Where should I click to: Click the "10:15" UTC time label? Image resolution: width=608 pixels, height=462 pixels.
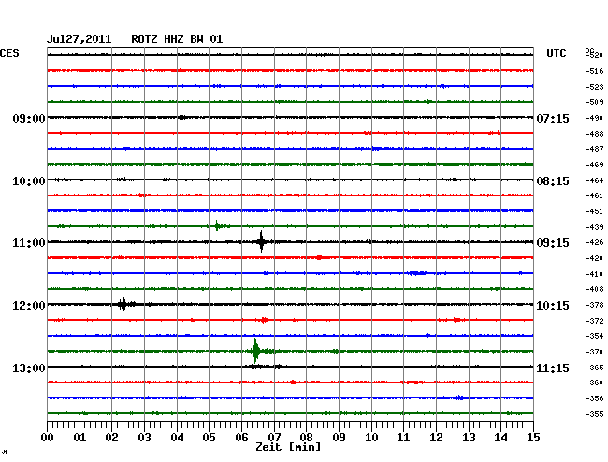553,306
